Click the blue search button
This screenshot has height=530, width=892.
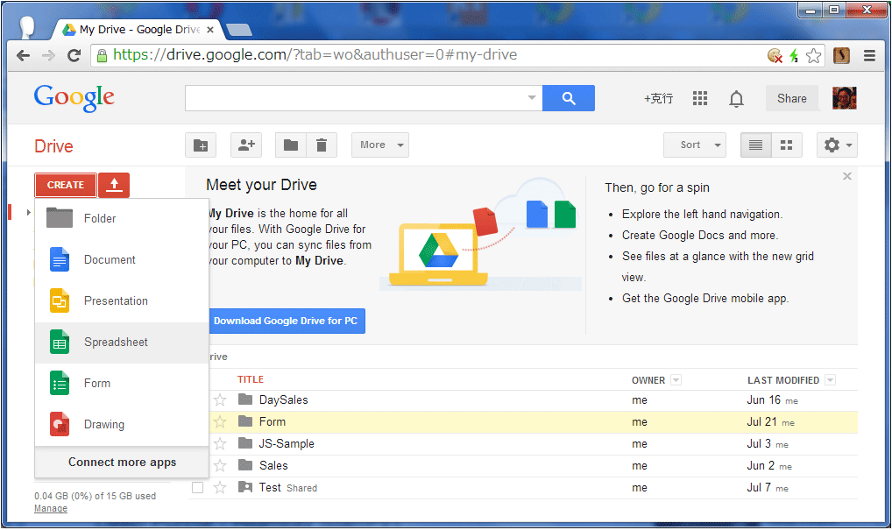click(569, 98)
